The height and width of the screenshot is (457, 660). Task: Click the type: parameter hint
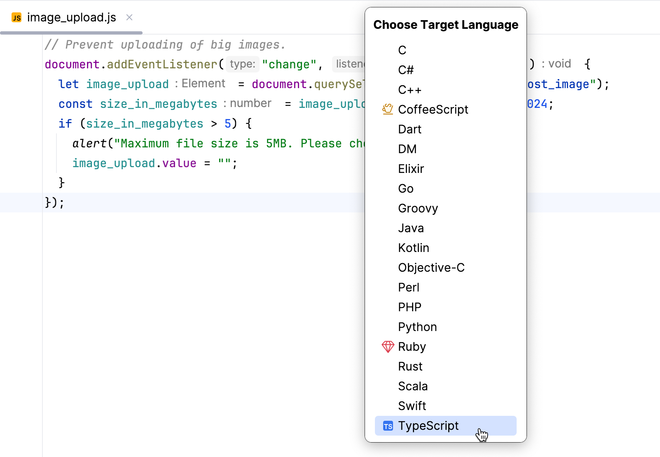(x=242, y=64)
